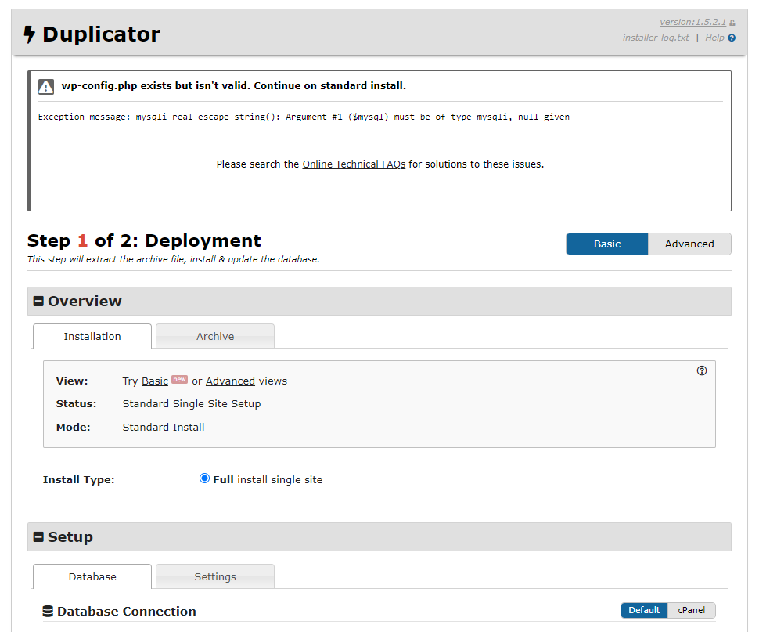Screen dimensions: 759x632
Task: Click the 'Database Connection' heading text
Action: point(126,611)
